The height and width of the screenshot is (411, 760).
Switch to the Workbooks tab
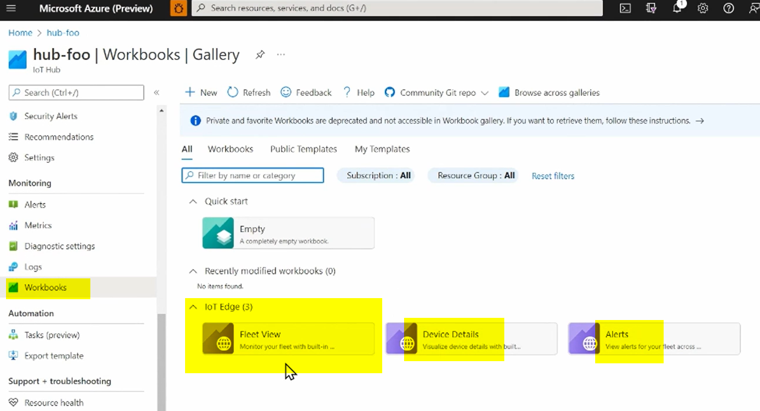point(231,149)
